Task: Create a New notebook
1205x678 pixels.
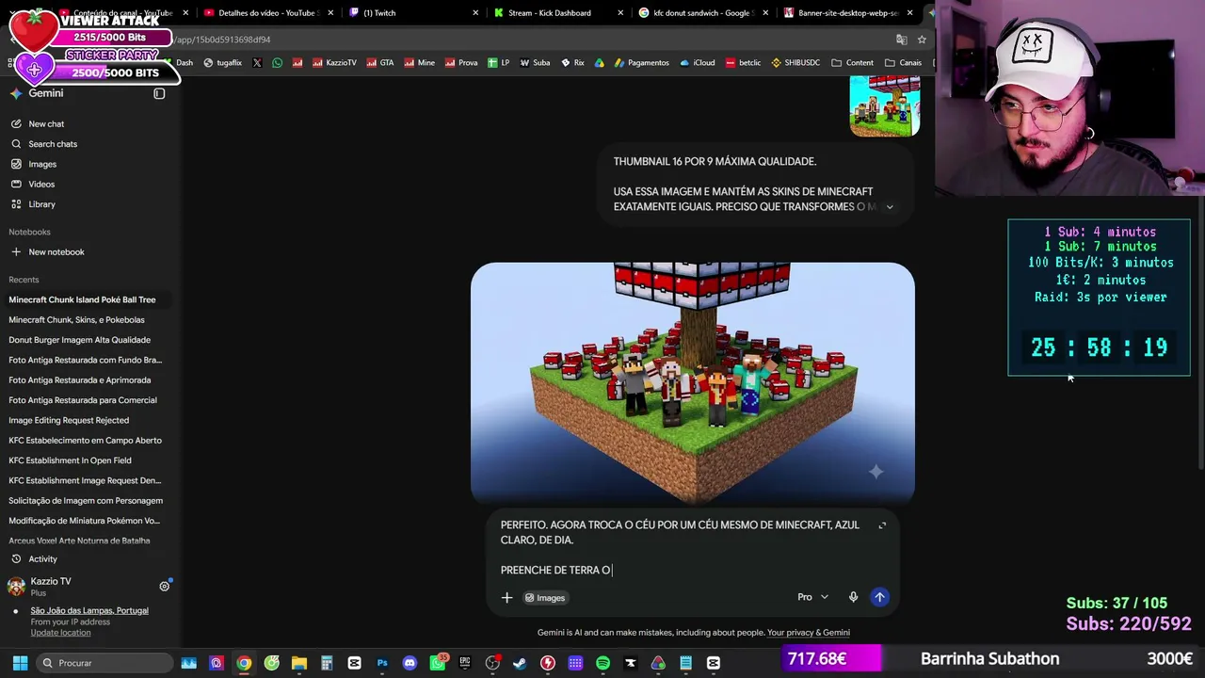Action: click(x=56, y=252)
